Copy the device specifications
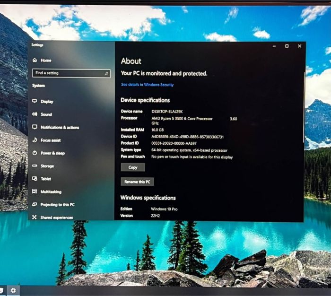Image resolution: width=331 pixels, height=296 pixels. coord(133,167)
